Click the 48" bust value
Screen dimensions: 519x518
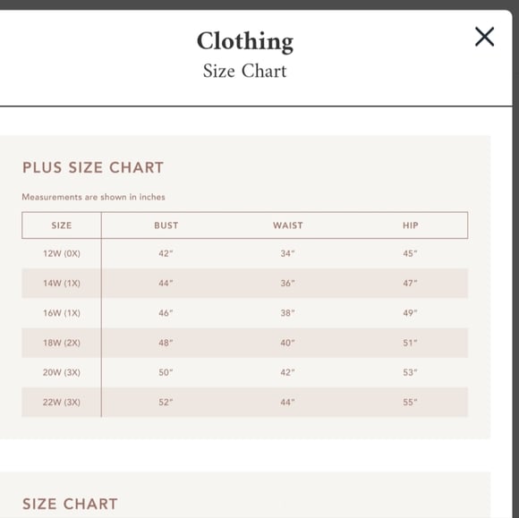(166, 343)
